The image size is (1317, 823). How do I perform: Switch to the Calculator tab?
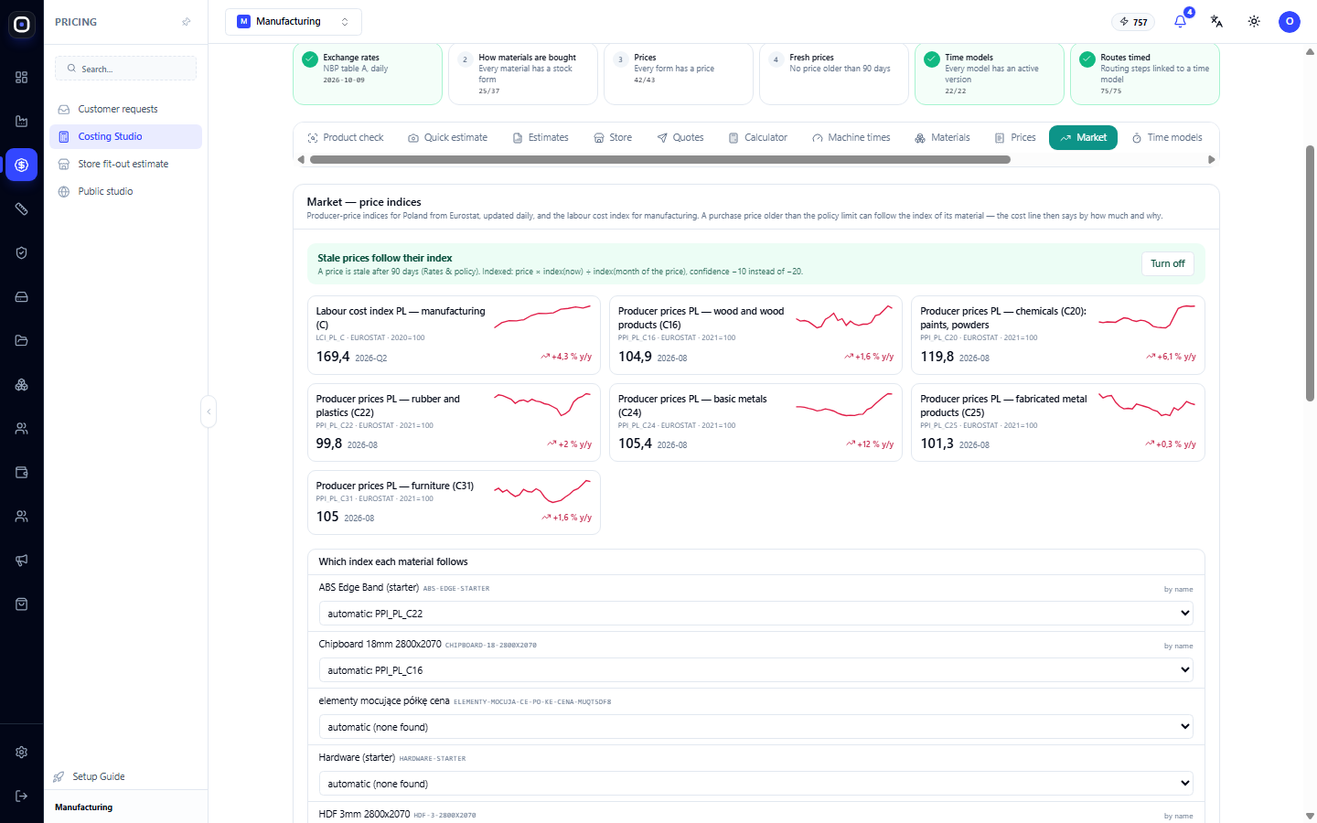757,138
